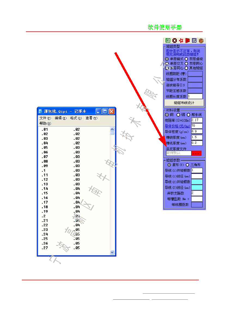Image resolution: width=225 pixels, height=319 pixels.
Task: Click the red gear rotor toolbar icon
Action: pos(181,40)
